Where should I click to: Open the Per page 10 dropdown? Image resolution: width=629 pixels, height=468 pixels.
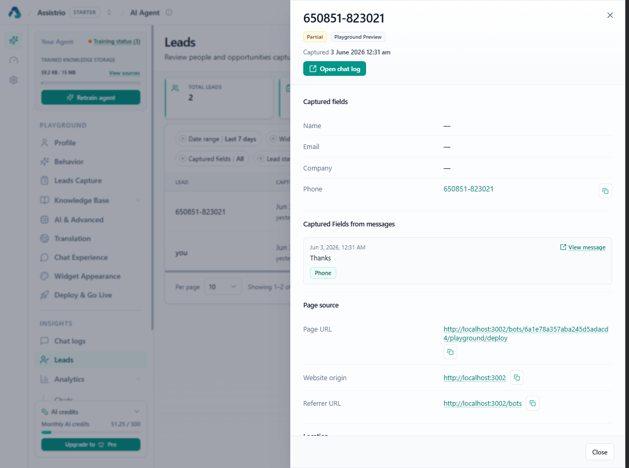click(x=223, y=287)
